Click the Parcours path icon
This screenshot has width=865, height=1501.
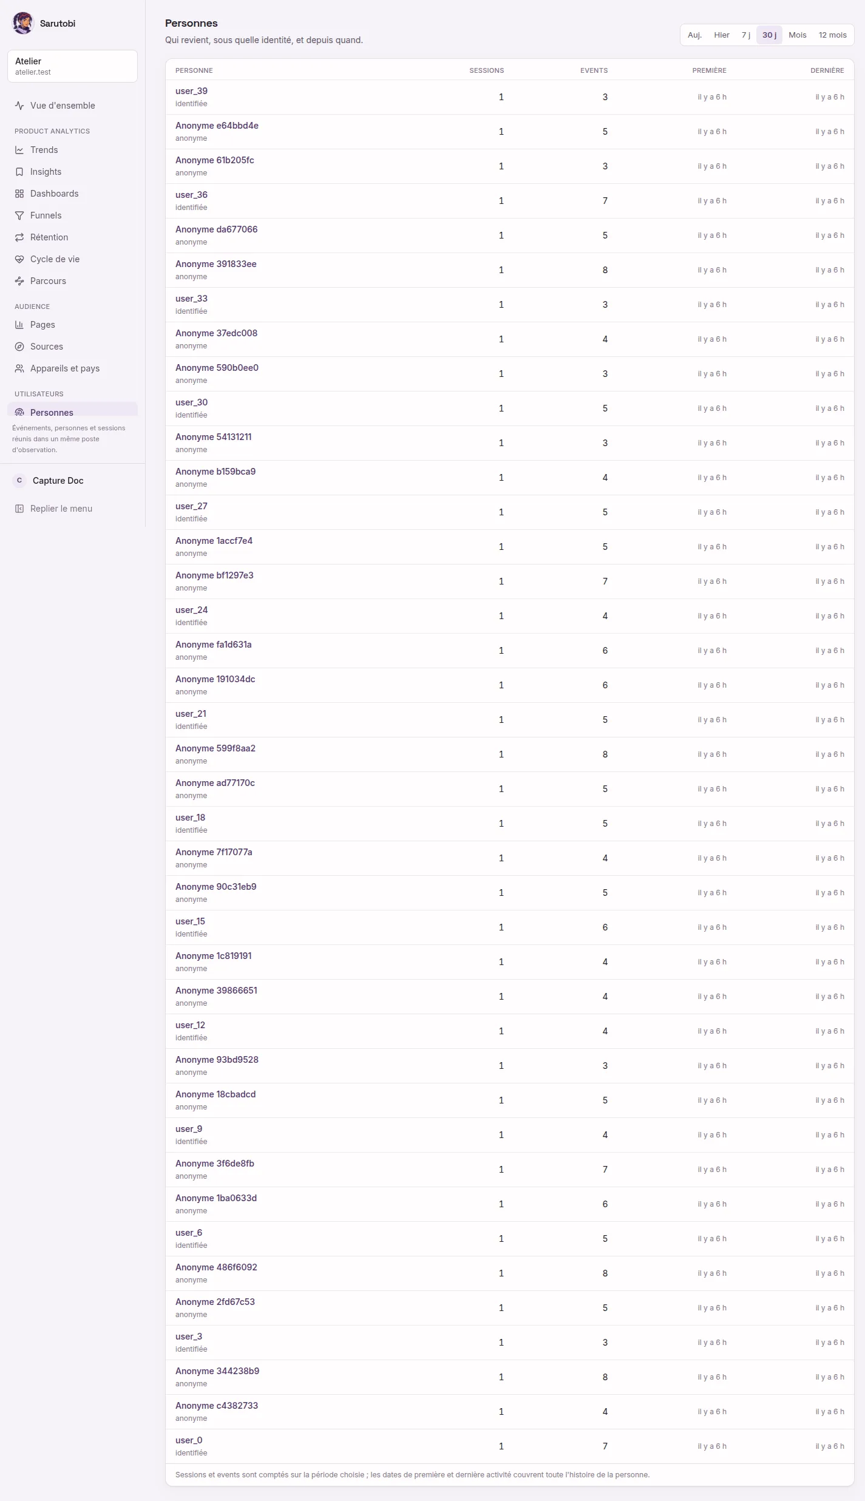(x=19, y=281)
